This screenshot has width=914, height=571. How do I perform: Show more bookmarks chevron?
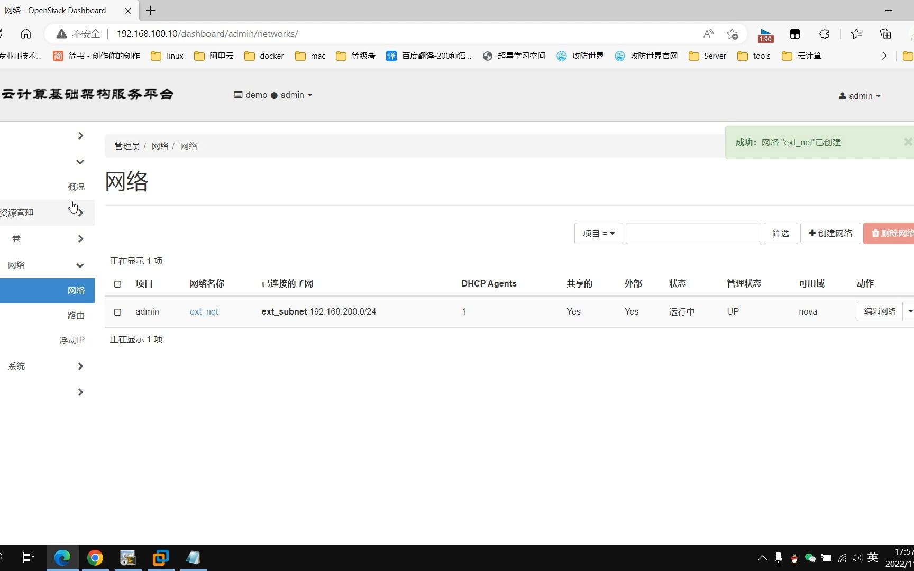click(x=884, y=56)
